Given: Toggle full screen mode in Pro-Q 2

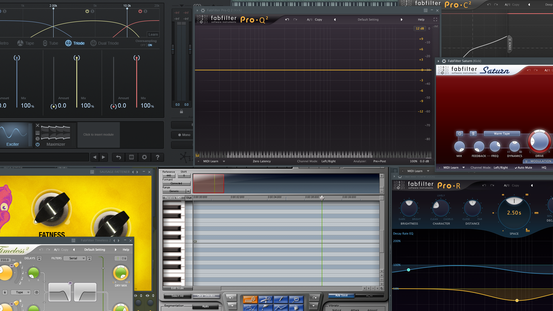Looking at the screenshot, I should tap(435, 19).
